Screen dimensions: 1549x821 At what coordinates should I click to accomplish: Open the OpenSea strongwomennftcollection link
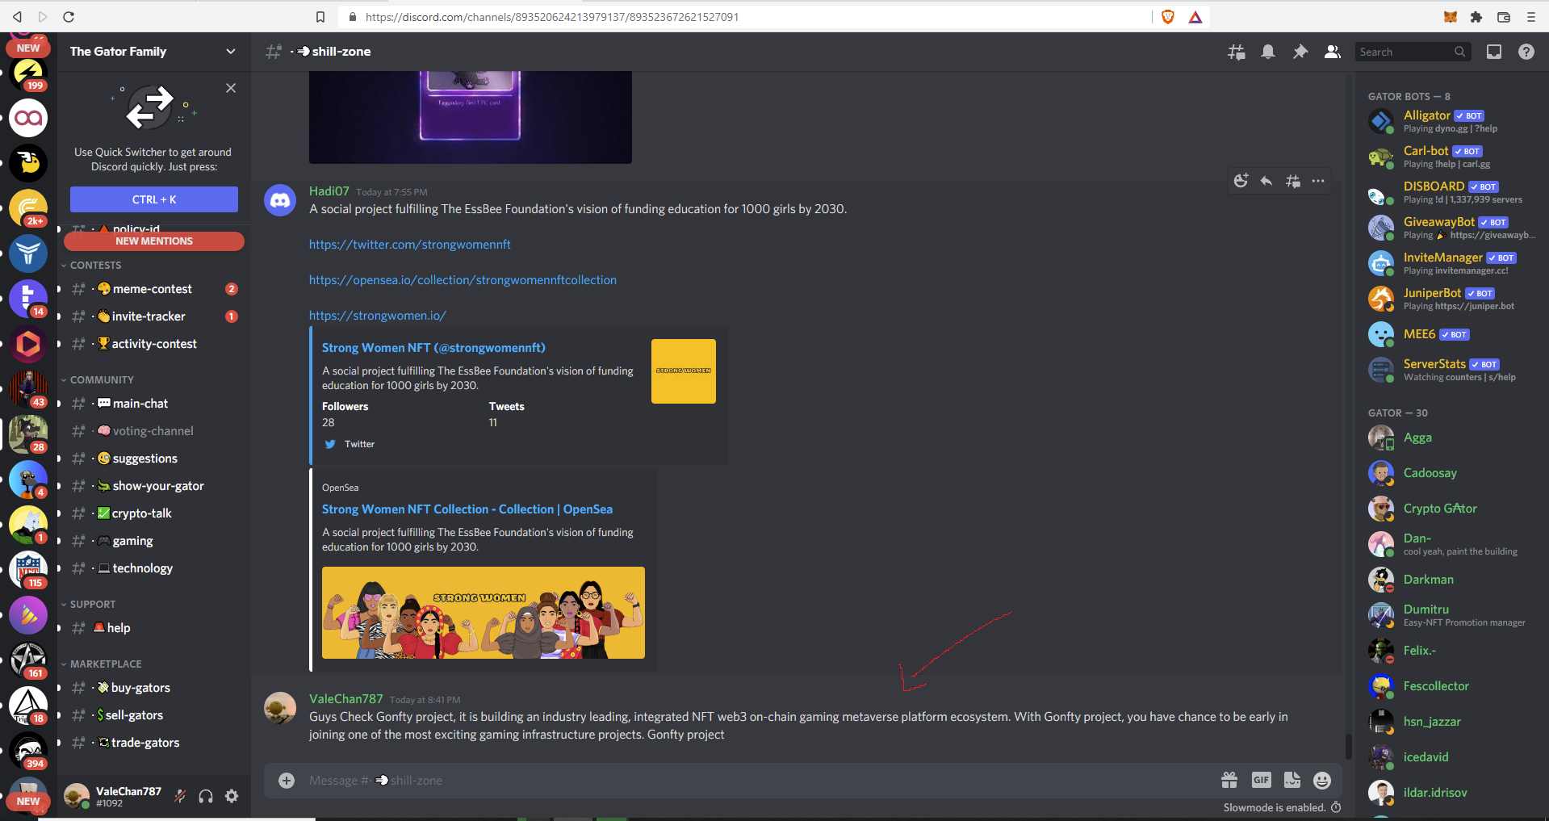463,280
